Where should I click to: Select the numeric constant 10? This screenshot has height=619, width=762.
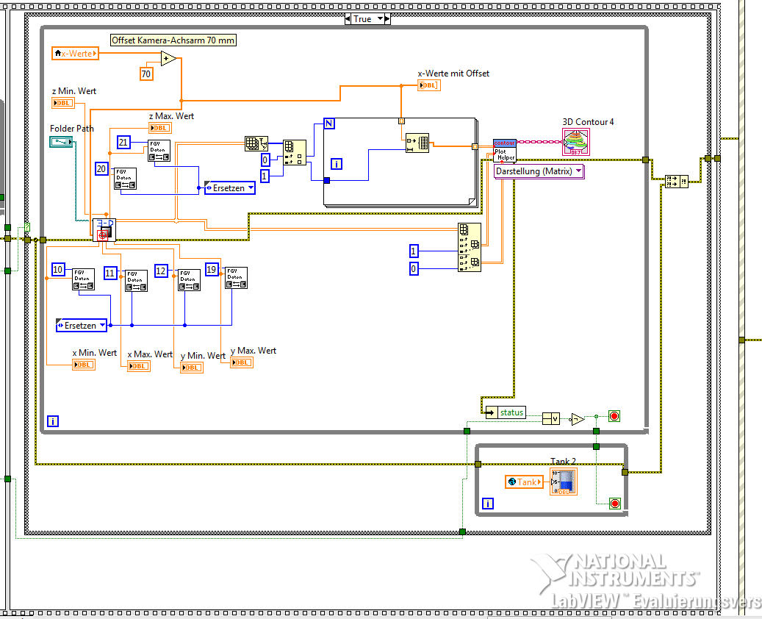58,269
